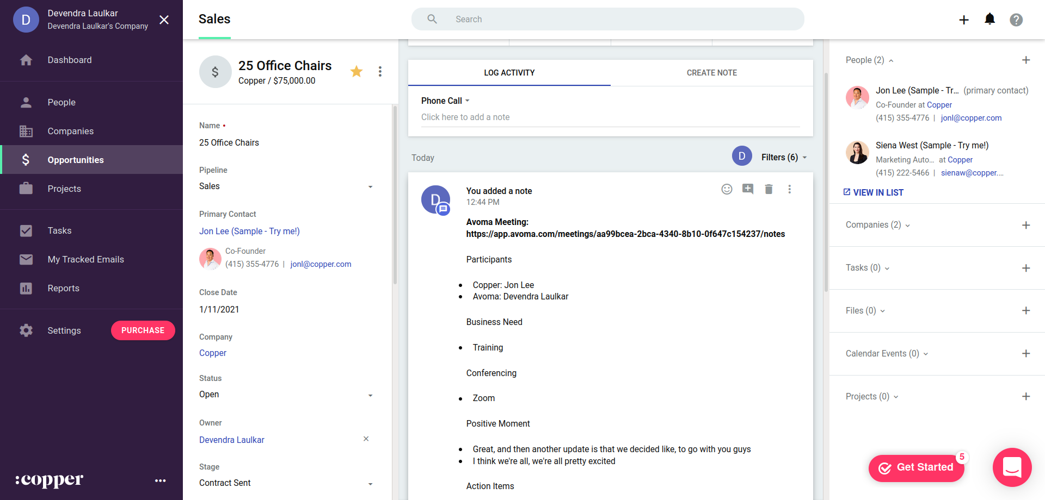Open primary contact Jon Lee (Sample - Try me!) link

pyautogui.click(x=249, y=231)
